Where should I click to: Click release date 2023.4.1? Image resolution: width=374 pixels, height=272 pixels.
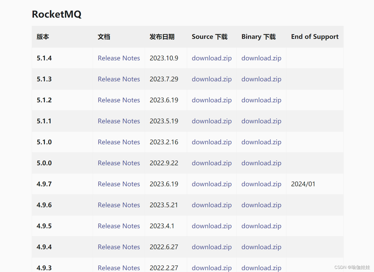[162, 226]
